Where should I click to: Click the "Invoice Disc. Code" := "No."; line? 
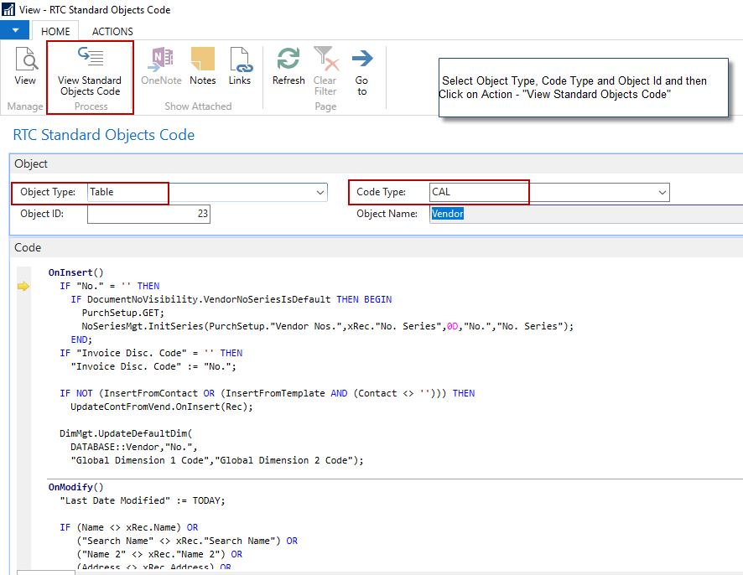(153, 366)
